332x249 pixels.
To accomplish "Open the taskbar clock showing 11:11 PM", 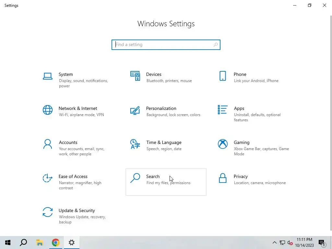I will coord(304,243).
